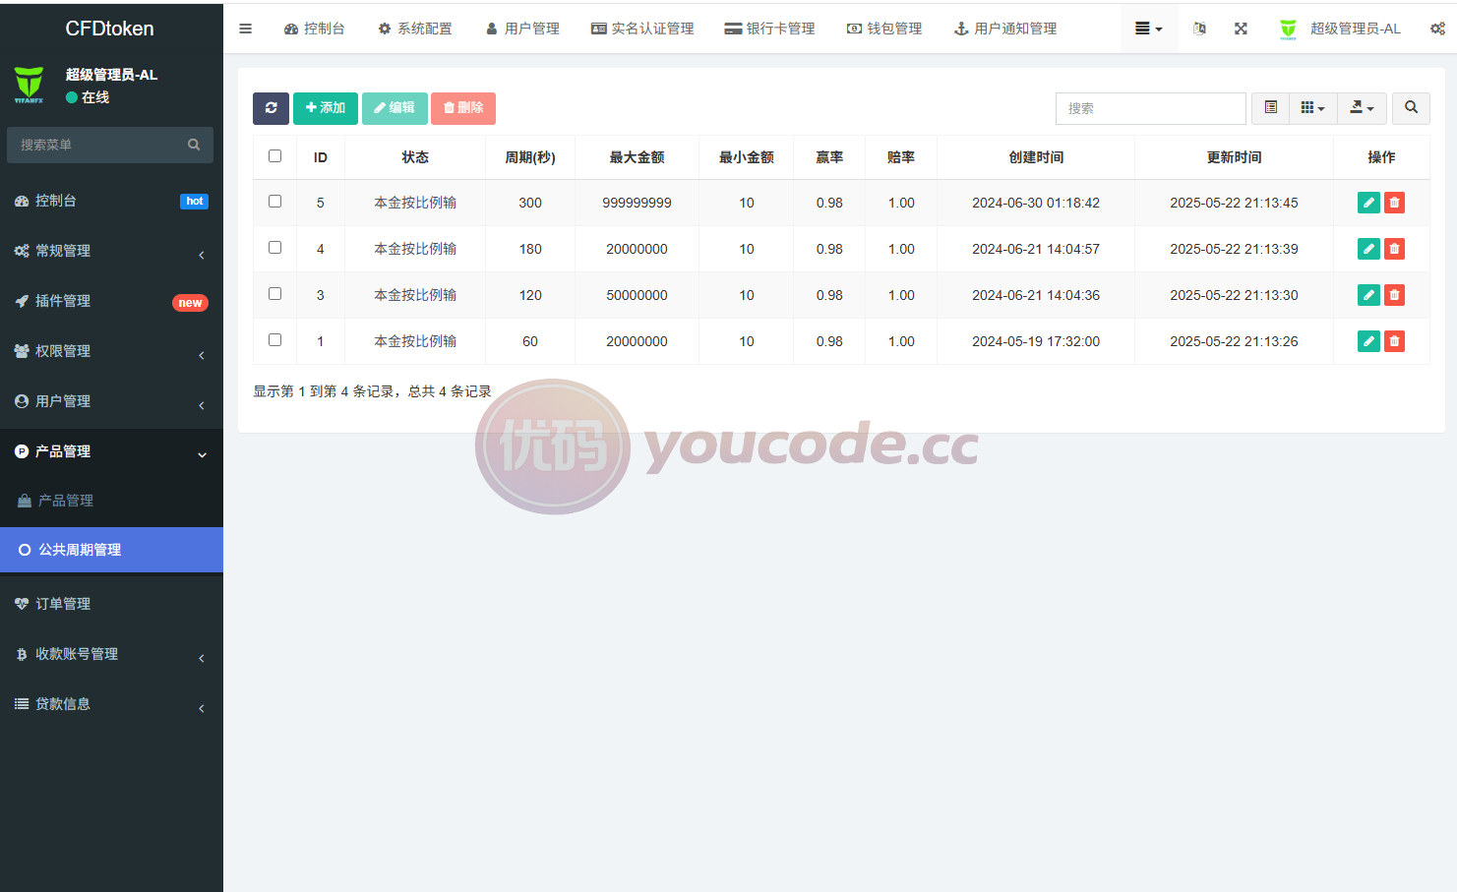Image resolution: width=1457 pixels, height=892 pixels.
Task: Open 订单管理 in the sidebar
Action: (111, 604)
